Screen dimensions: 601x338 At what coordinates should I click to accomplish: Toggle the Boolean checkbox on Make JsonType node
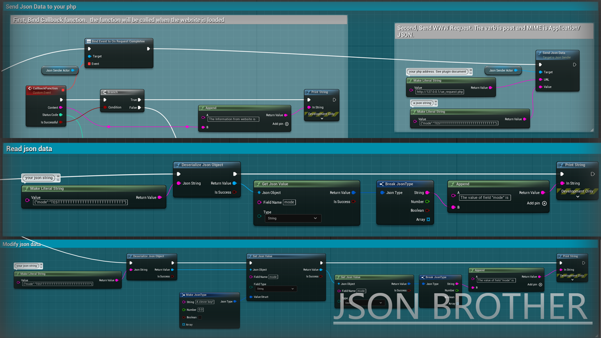tap(200, 317)
